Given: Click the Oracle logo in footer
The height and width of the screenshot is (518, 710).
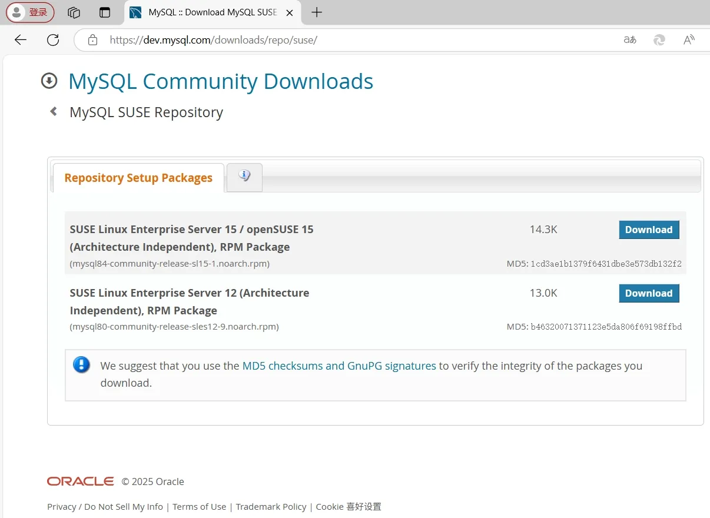Looking at the screenshot, I should pyautogui.click(x=81, y=482).
